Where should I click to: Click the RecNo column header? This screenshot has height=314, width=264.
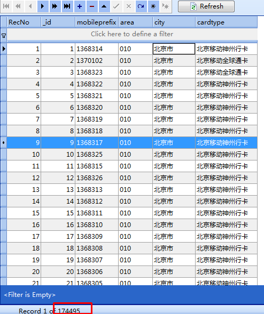[24, 22]
